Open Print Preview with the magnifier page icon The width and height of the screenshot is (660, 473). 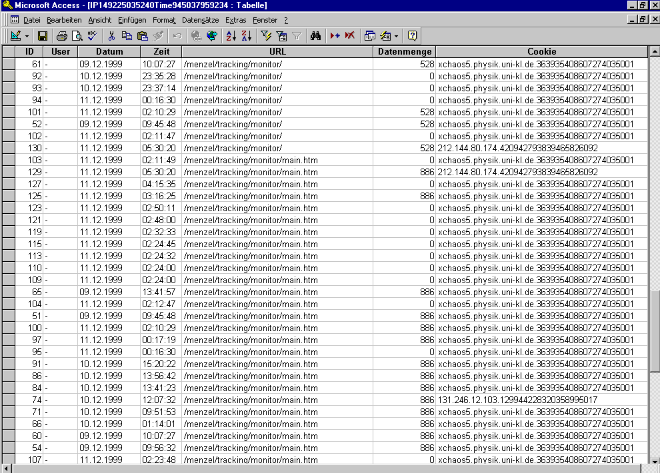[77, 36]
